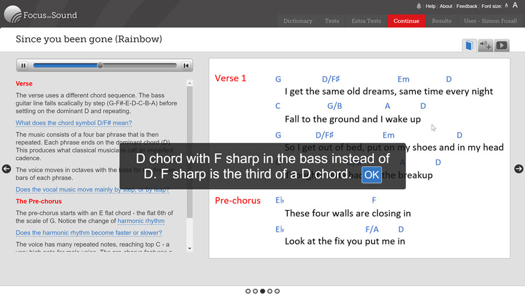Click the About link

pos(446,6)
